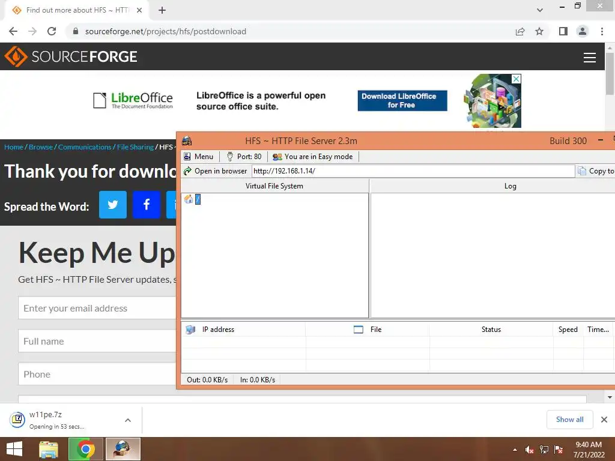Click the LibreOffice logo in the ad
615x461 pixels.
[x=133, y=100]
